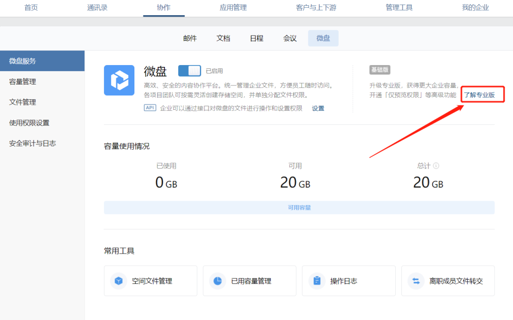Open the 空间文件管理 tool card
The image size is (513, 320).
click(x=151, y=281)
